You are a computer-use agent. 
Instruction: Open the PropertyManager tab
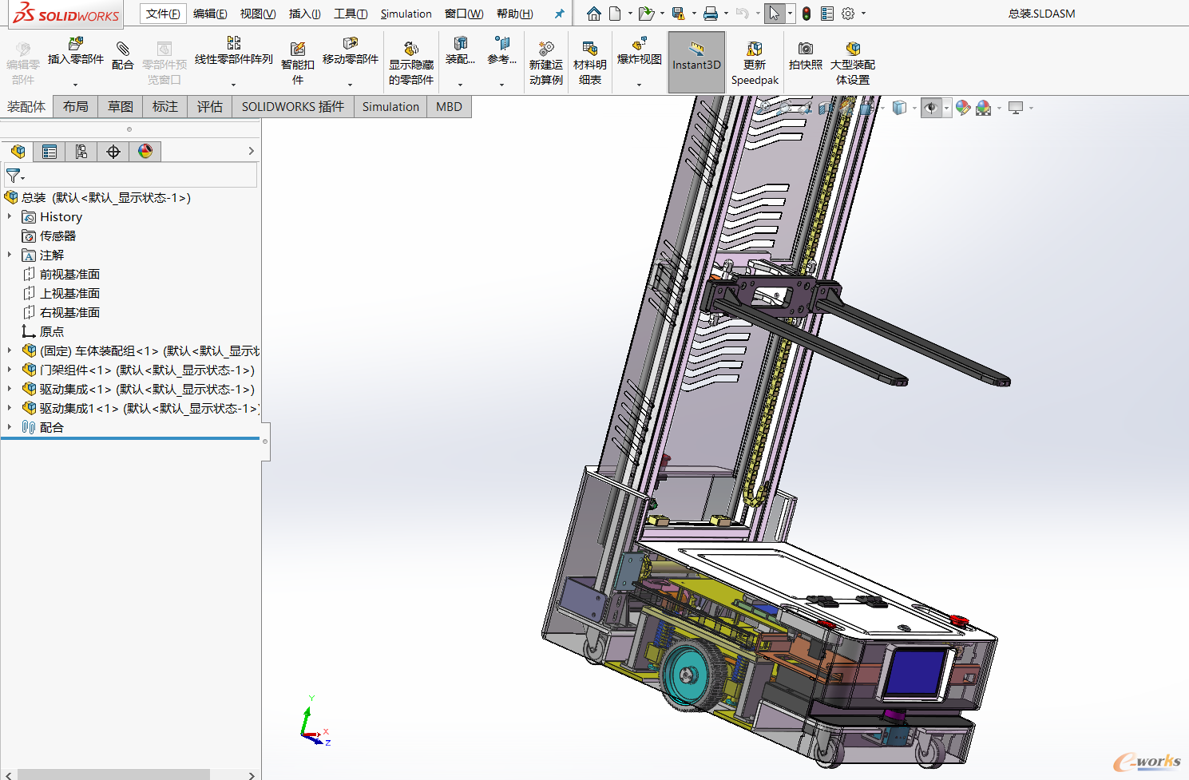(x=50, y=152)
